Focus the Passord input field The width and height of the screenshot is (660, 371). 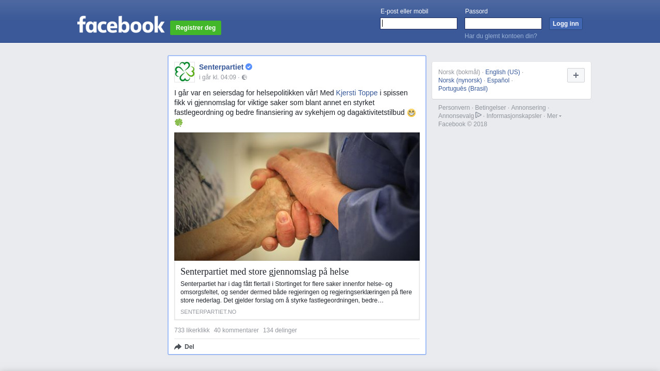point(503,24)
